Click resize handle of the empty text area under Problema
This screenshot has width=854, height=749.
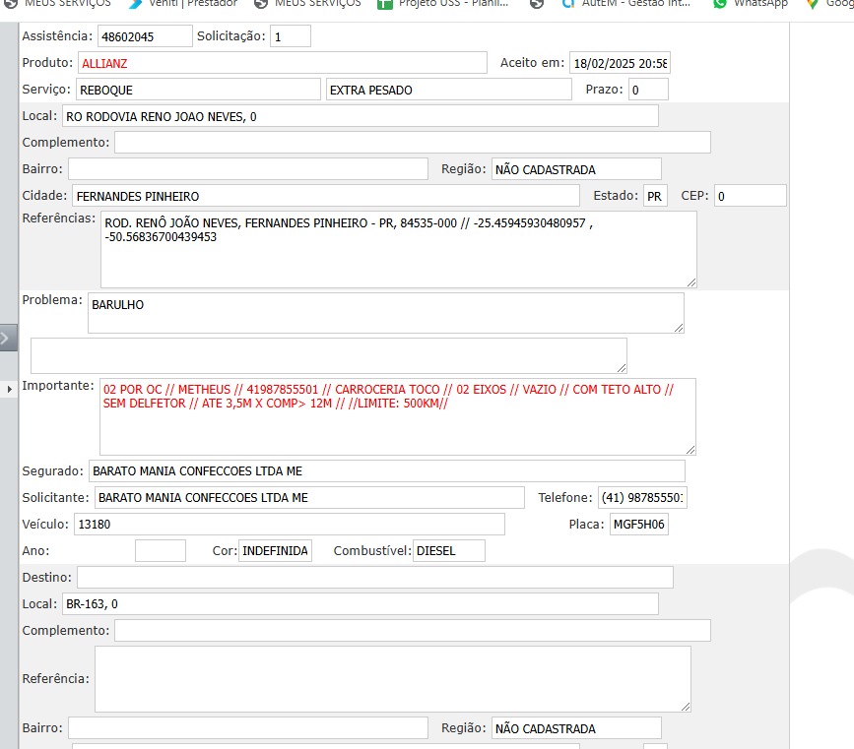point(622,368)
